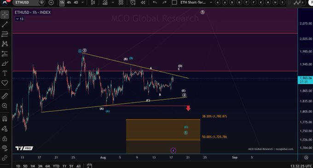
Task: Set range to All
Action: click(79, 166)
